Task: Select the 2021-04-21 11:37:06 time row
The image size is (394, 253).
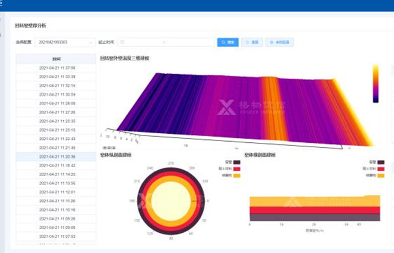Action: (x=57, y=68)
